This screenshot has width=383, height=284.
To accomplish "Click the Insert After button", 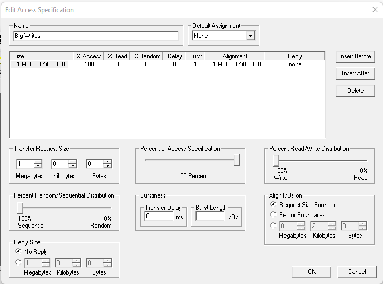I will tap(355, 73).
